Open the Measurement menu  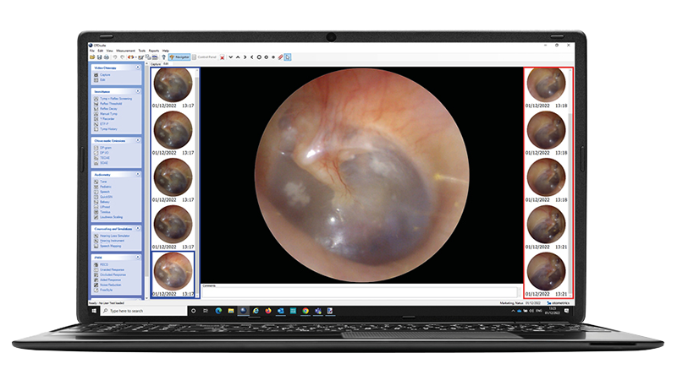125,51
